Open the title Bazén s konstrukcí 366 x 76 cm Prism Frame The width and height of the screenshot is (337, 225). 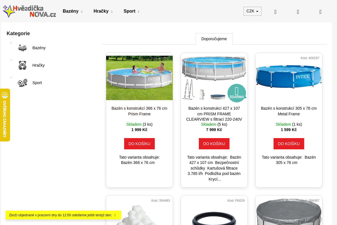pos(139,111)
